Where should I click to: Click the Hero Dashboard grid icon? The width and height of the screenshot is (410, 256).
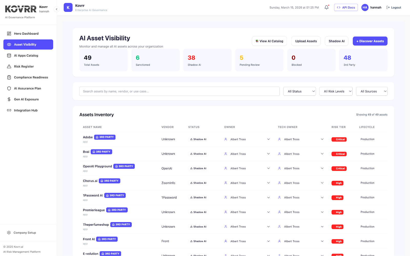click(9, 34)
